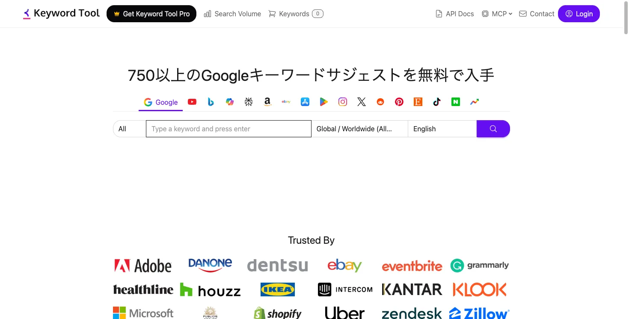Open the Keywords basket
This screenshot has width=629, height=319.
point(296,14)
